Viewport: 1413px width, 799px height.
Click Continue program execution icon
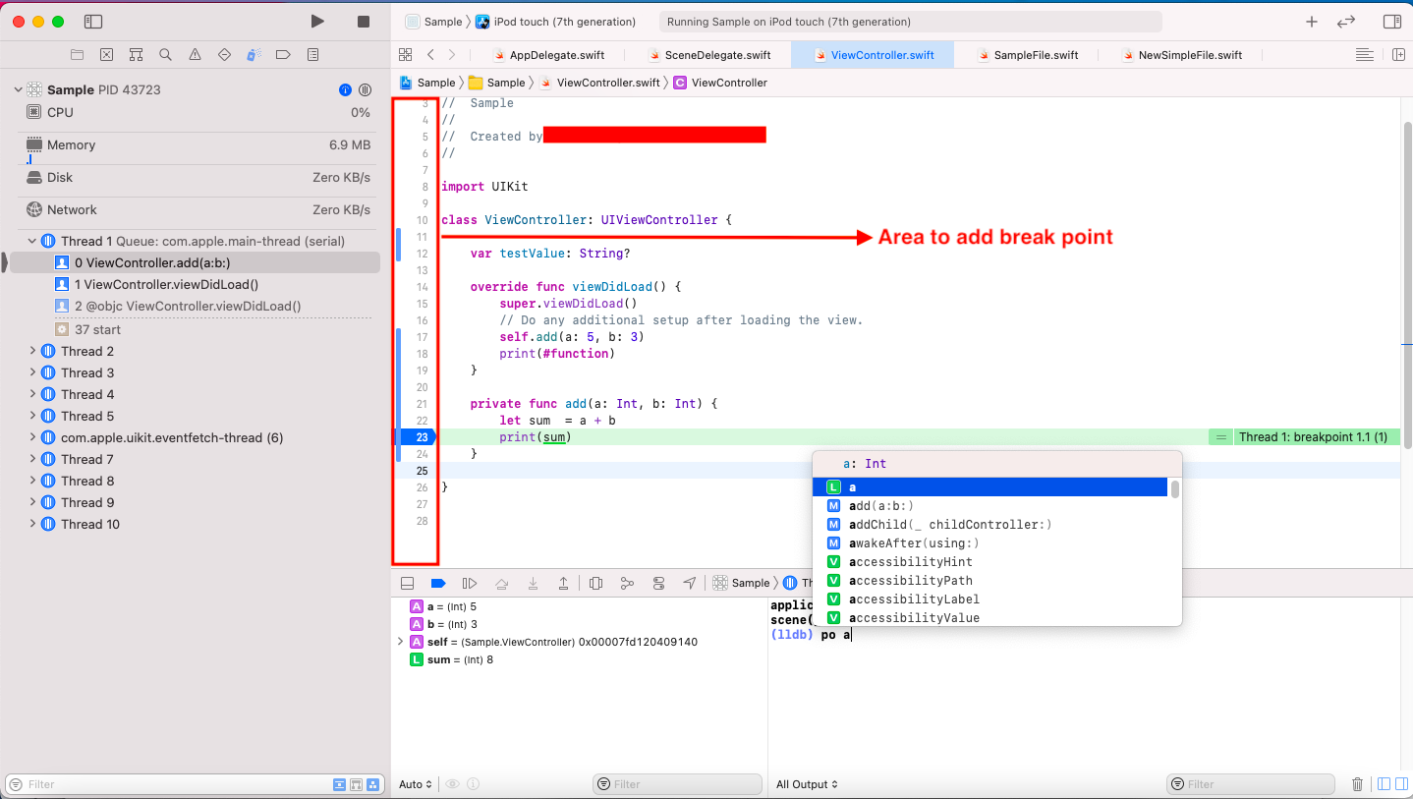click(x=470, y=583)
